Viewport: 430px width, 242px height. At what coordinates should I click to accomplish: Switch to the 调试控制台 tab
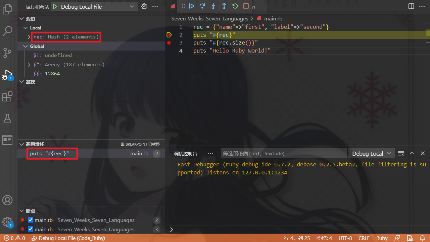[x=186, y=153]
